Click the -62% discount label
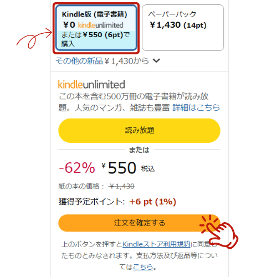Viewport: 277px width, 277px height. click(x=77, y=168)
